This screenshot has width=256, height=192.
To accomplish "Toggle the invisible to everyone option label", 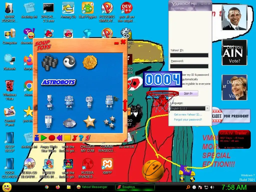I will (196, 84).
